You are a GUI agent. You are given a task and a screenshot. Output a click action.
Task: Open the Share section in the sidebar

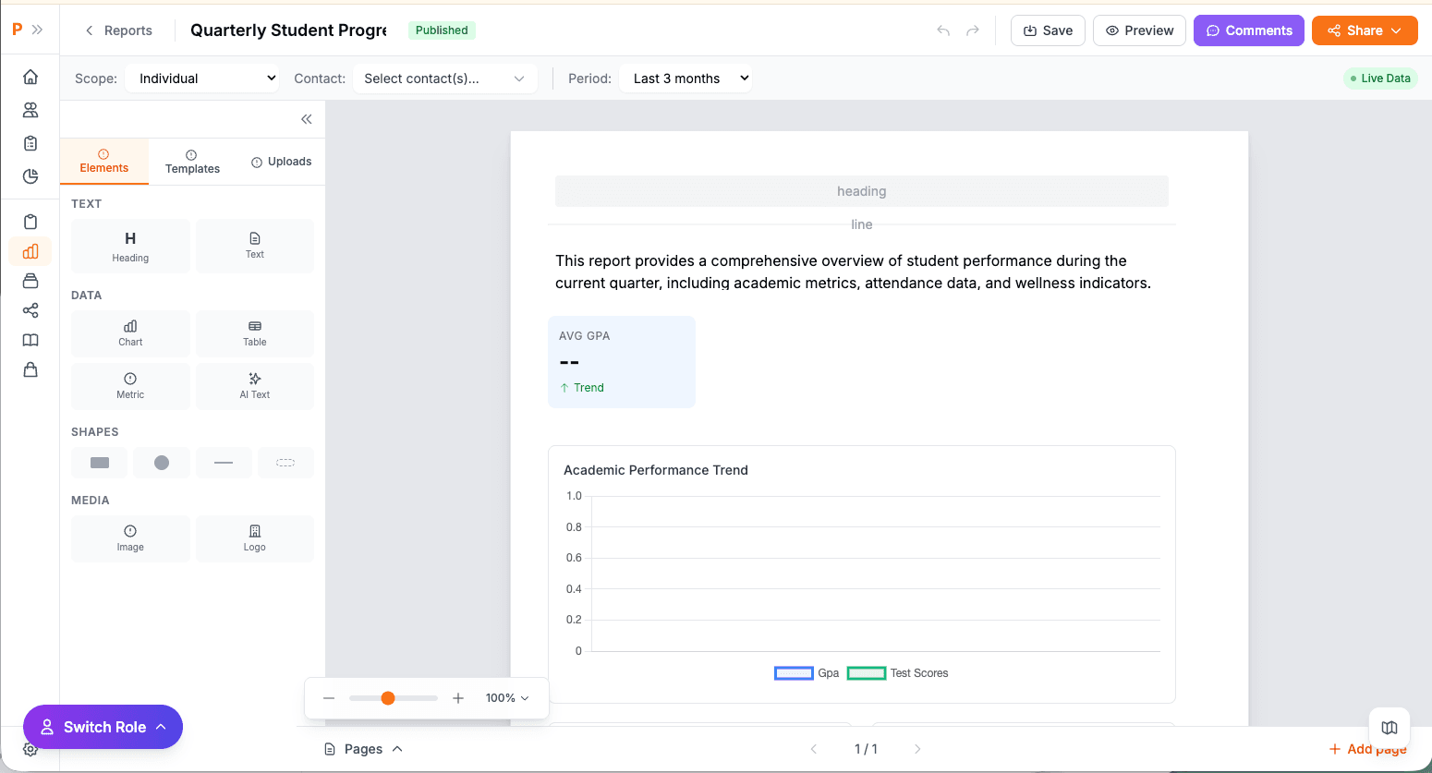(30, 310)
